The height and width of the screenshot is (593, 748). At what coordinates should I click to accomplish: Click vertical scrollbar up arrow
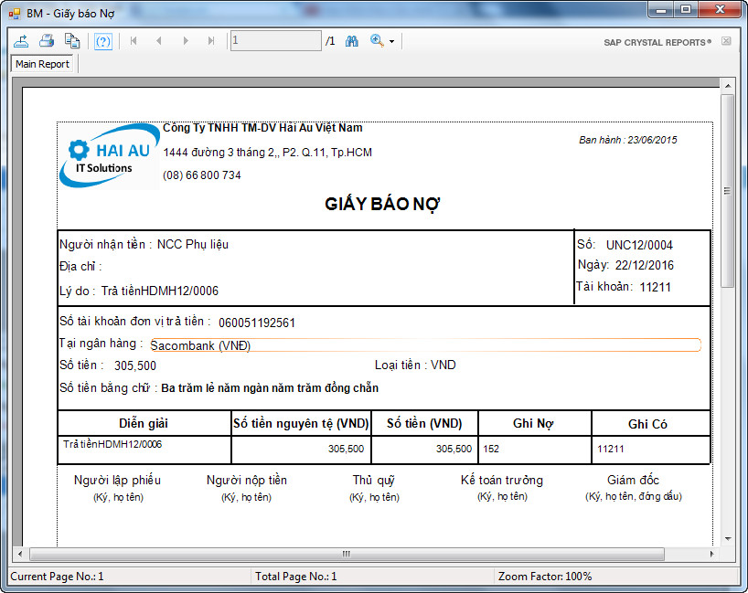(x=728, y=86)
